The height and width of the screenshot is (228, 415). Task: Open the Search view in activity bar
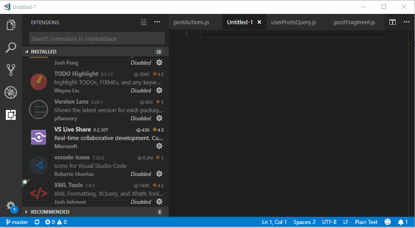pyautogui.click(x=11, y=48)
